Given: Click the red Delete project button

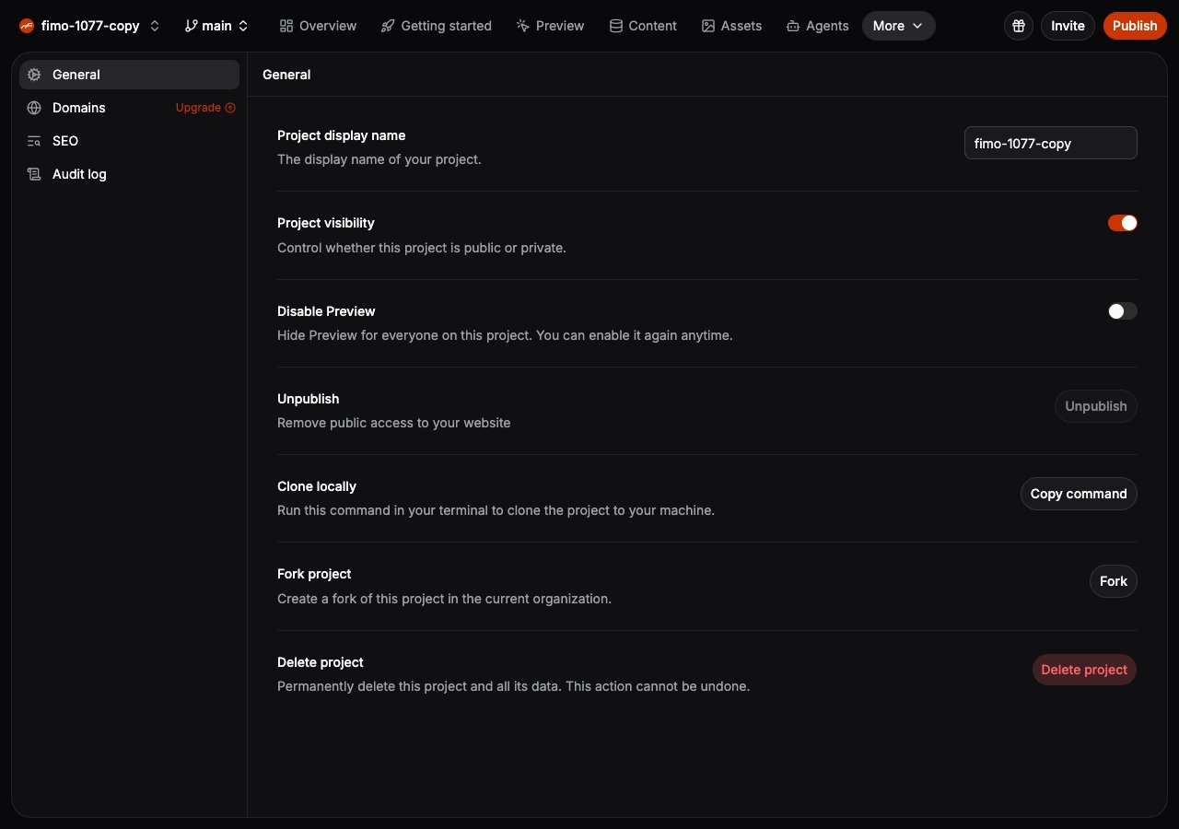Looking at the screenshot, I should [x=1084, y=670].
